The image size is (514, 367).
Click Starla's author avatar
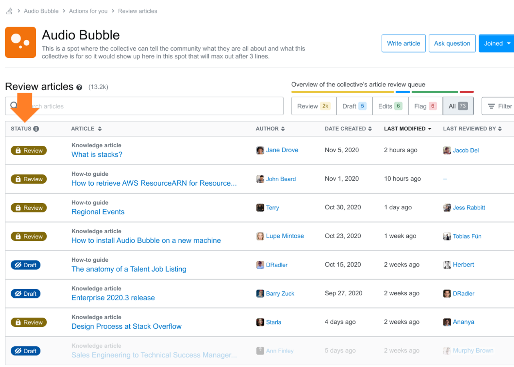point(260,322)
